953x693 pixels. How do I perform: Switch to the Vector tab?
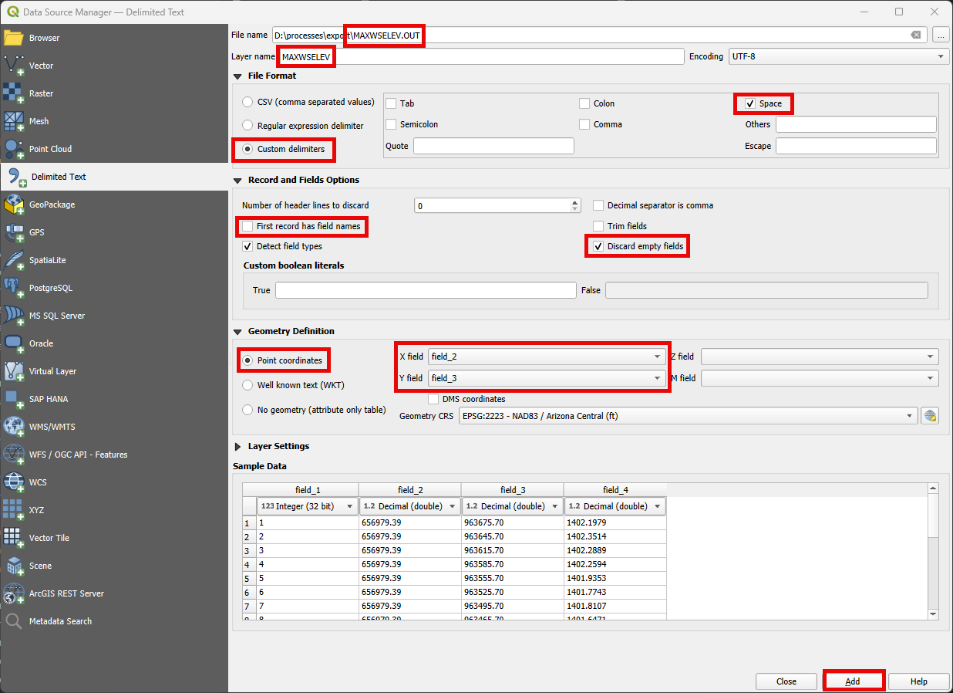41,66
